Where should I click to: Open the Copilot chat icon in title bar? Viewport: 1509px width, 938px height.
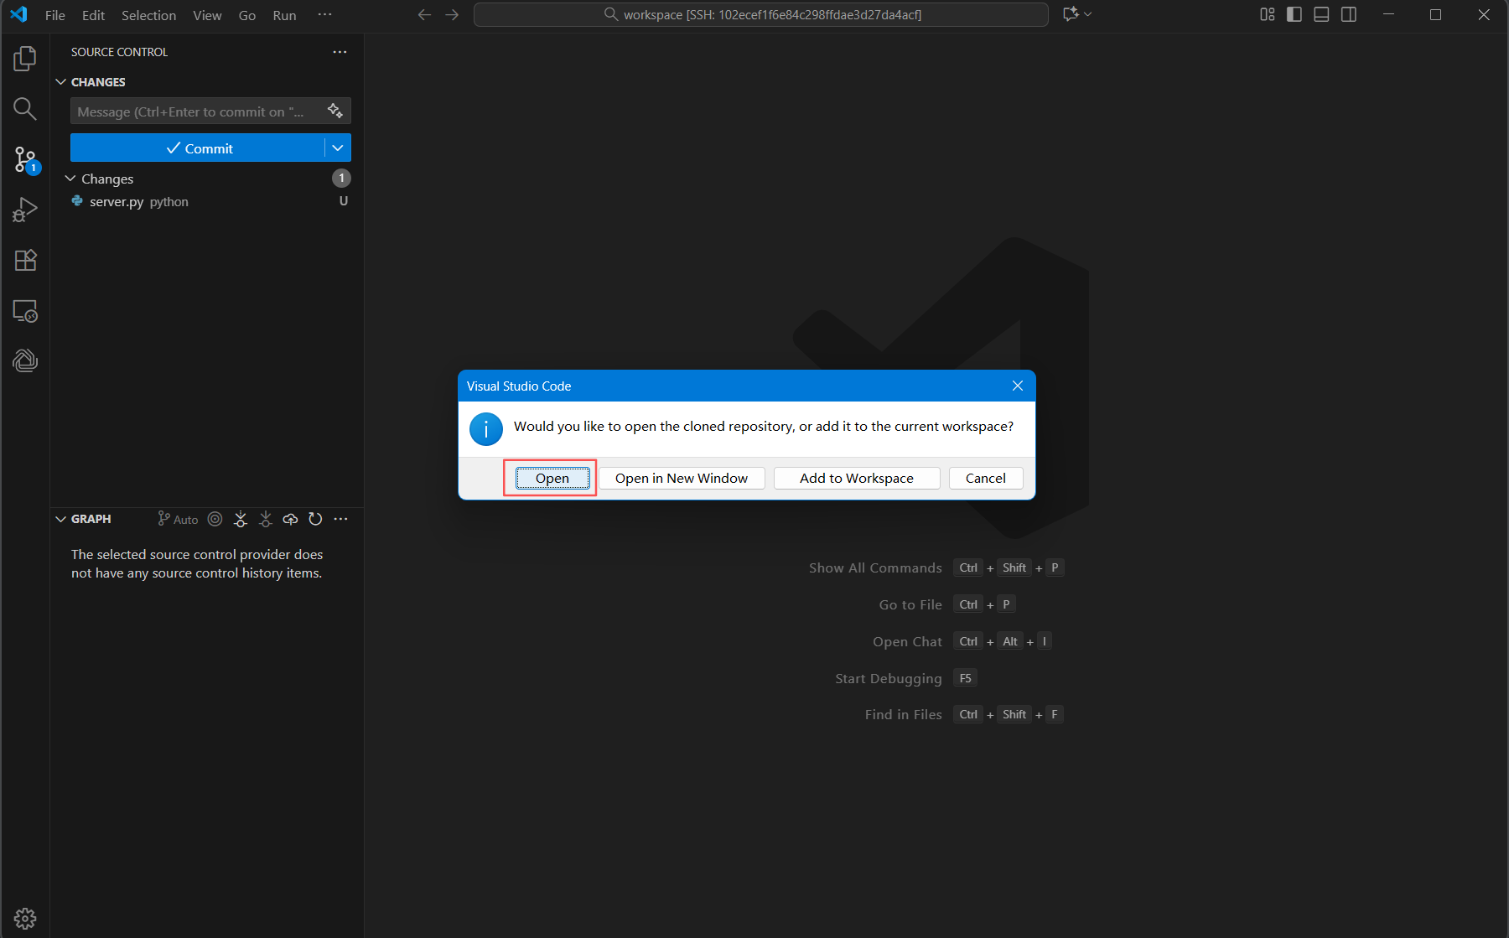[x=1071, y=14]
